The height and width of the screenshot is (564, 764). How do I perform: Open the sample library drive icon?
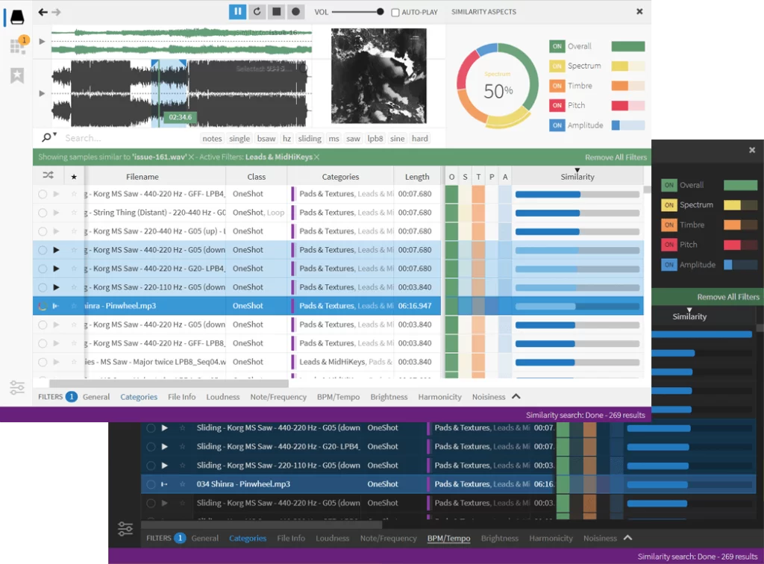point(17,17)
